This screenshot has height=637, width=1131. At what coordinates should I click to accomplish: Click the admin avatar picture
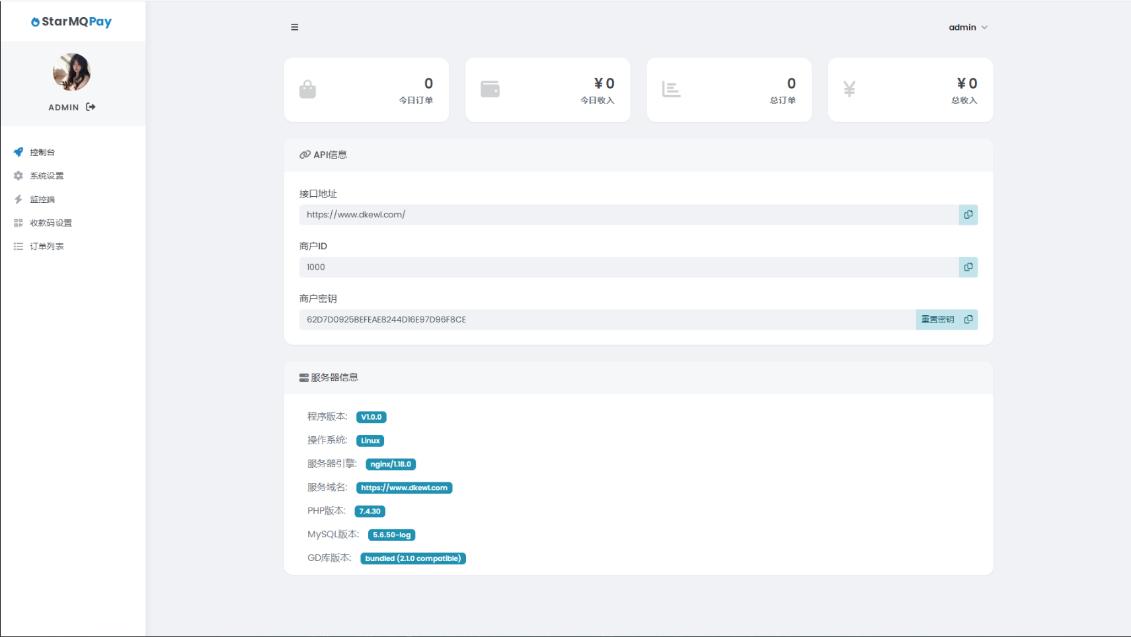(71, 72)
